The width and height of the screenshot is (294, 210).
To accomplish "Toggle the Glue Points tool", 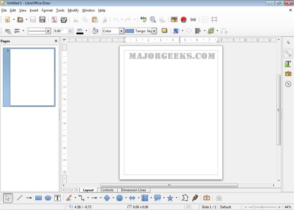I will [195, 198].
